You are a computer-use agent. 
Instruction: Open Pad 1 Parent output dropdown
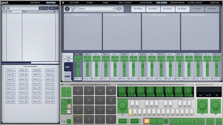point(78,79)
